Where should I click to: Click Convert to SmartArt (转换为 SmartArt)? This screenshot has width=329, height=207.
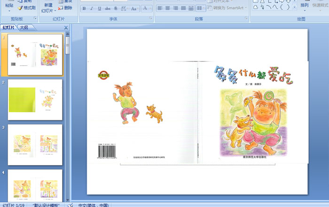(x=227, y=8)
